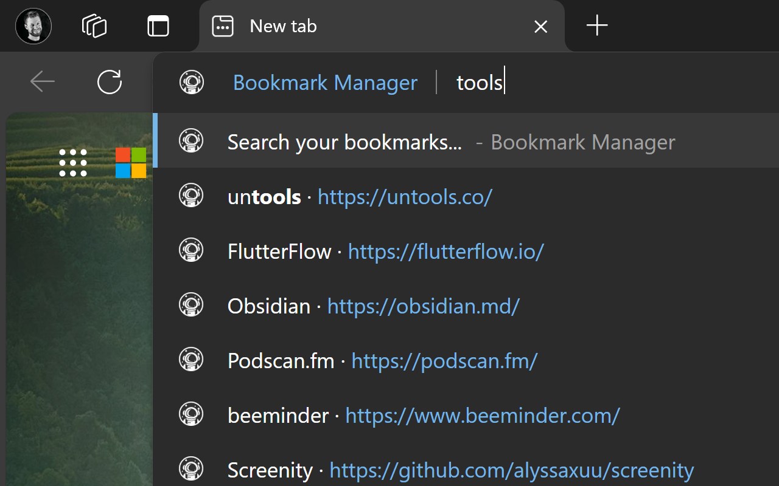This screenshot has height=486, width=779.
Task: Open the workspaces icon
Action: 94,26
